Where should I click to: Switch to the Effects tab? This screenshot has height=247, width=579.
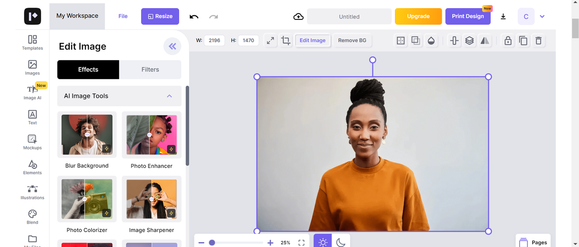coord(88,70)
